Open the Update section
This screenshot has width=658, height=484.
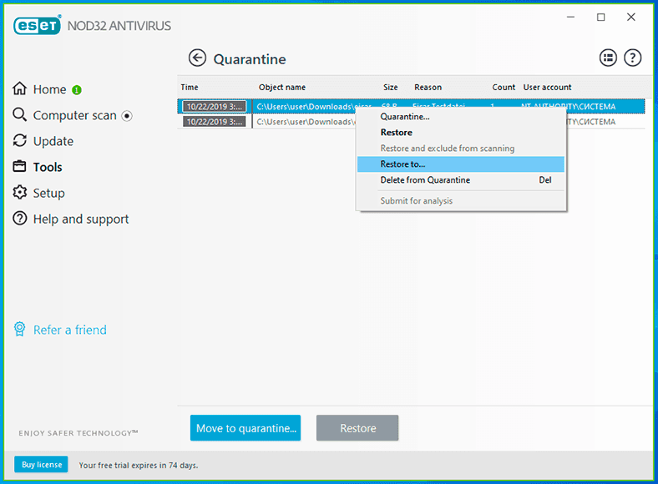(53, 141)
